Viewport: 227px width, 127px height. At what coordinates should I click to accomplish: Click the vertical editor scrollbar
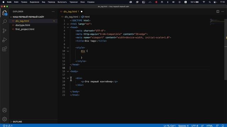tap(226, 49)
